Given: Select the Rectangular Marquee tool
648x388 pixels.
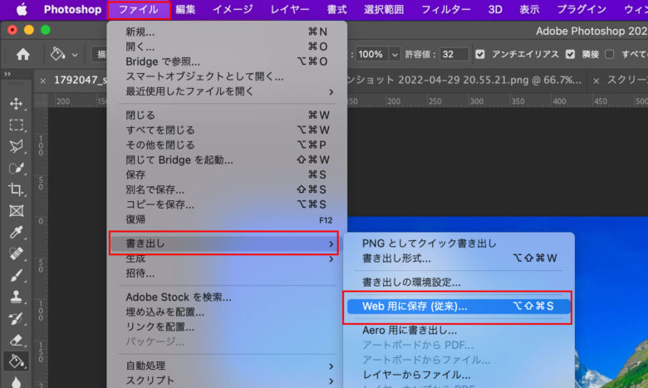Looking at the screenshot, I should pos(16,125).
